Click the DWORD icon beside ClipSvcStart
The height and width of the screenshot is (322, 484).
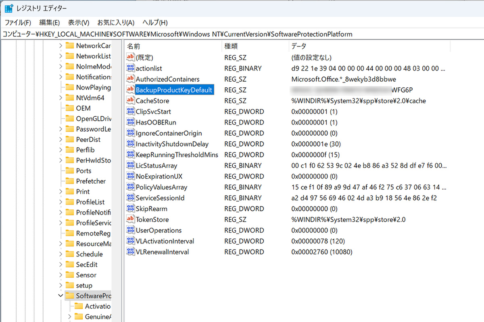tap(130, 111)
